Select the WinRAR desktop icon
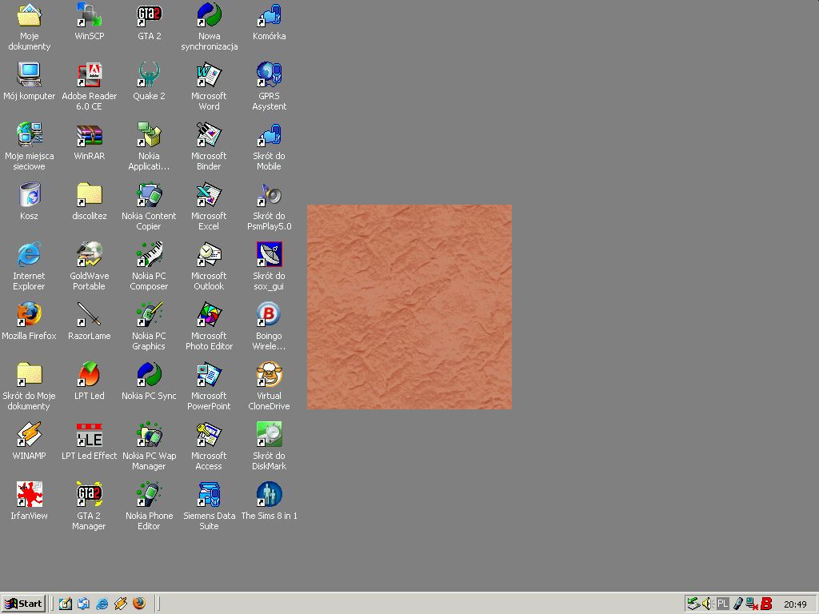This screenshot has height=614, width=819. click(x=89, y=134)
